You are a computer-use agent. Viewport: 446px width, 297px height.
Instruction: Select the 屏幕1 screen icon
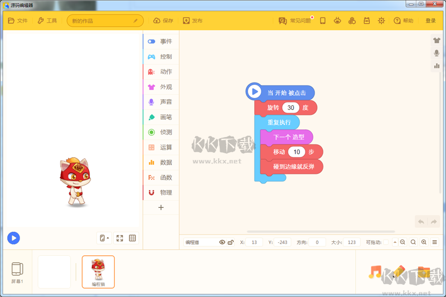pyautogui.click(x=17, y=272)
